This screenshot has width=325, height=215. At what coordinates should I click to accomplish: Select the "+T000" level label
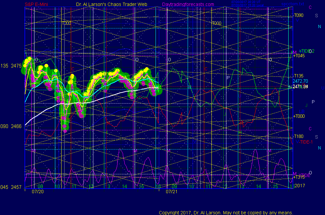299,116
